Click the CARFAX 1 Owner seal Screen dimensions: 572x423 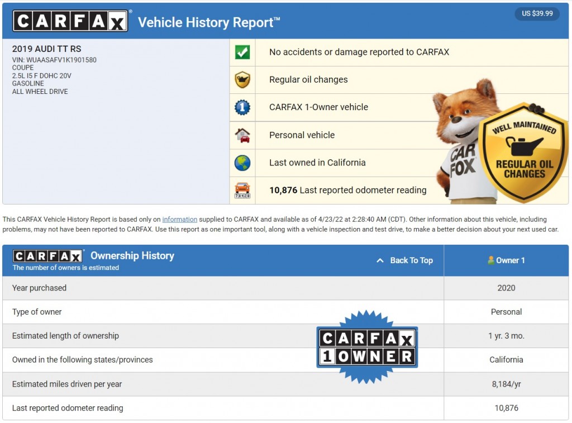[x=367, y=347]
